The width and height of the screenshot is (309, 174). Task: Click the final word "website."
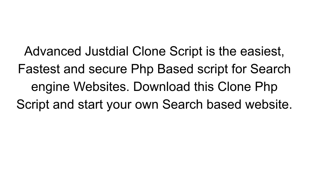click(x=269, y=104)
